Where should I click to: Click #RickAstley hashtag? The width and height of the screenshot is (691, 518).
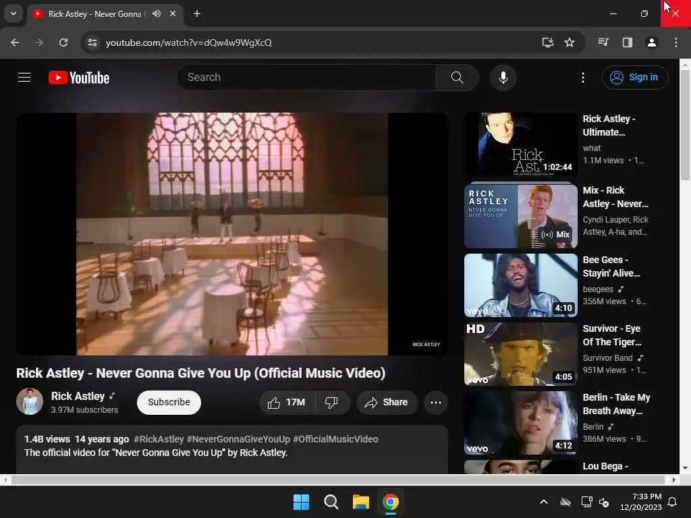[159, 439]
